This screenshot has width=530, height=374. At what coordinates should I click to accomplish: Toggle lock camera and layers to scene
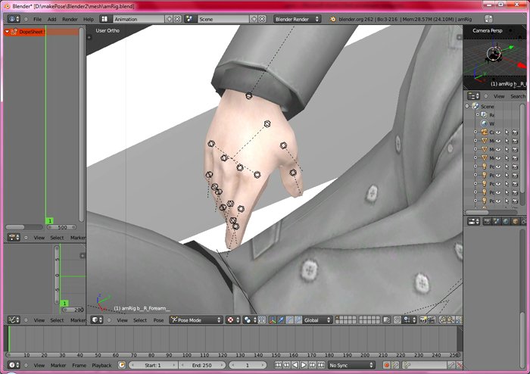point(387,320)
